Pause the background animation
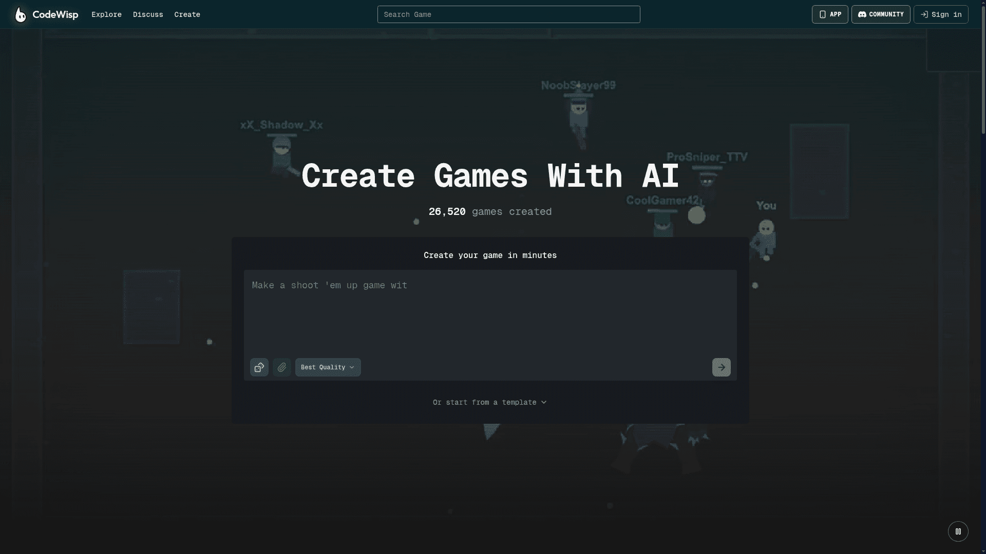986x554 pixels. pyautogui.click(x=958, y=531)
